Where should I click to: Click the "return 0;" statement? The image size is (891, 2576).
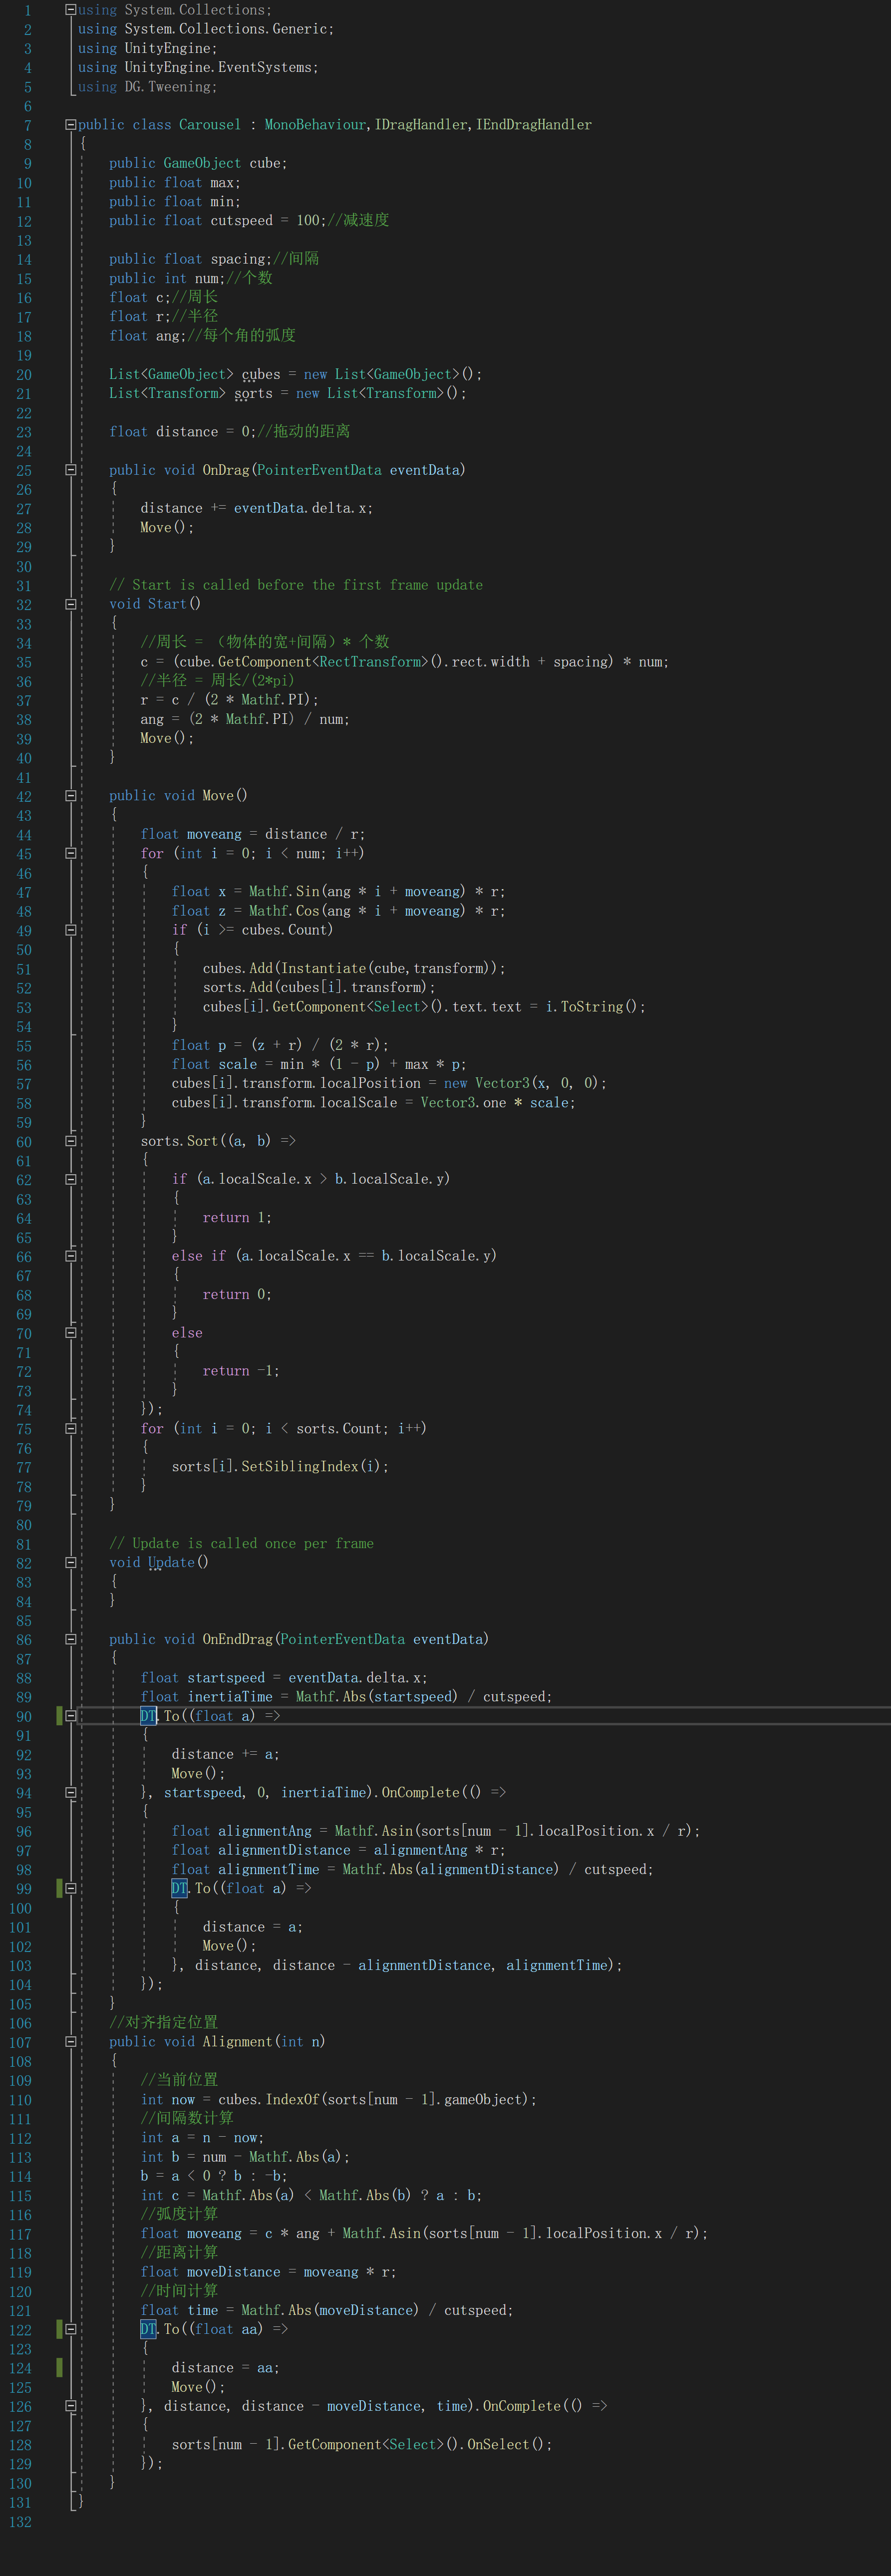237,1295
